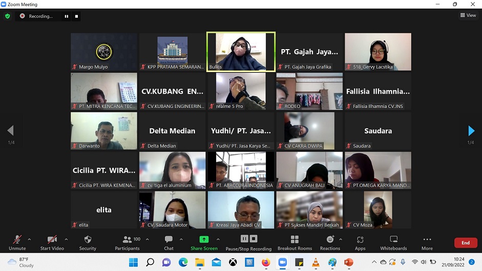This screenshot has height=271, width=482.
Task: Go to next page of participants
Action: [x=471, y=131]
